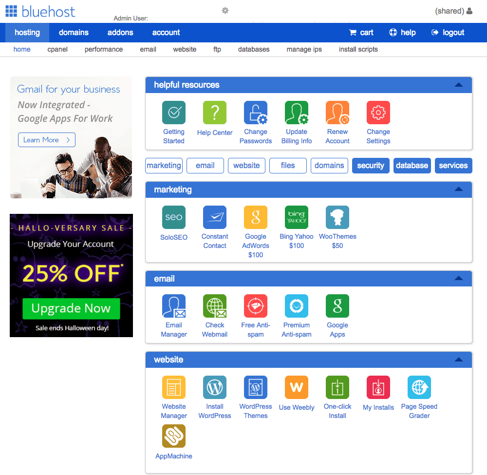
Task: Open the addons main tab
Action: (x=120, y=33)
